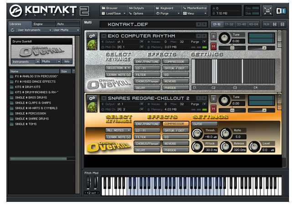Solo the EKO Computer Rhythm instrument
Image resolution: width=294 pixels, height=206 pixels.
tap(213, 36)
